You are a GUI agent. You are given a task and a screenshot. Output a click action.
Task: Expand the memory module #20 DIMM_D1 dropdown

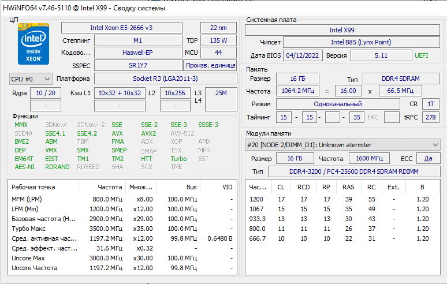tap(343, 145)
